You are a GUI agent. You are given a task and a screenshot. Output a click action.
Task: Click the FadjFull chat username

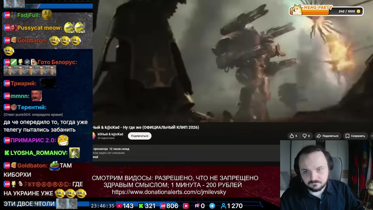pos(29,15)
